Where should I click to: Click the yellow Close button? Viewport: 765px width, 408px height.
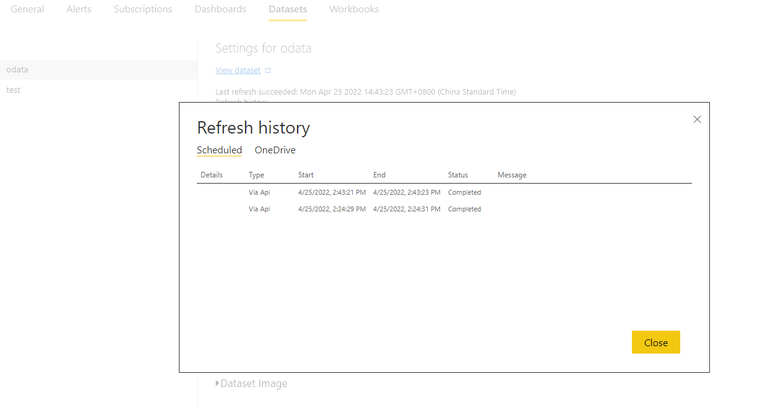click(x=656, y=342)
